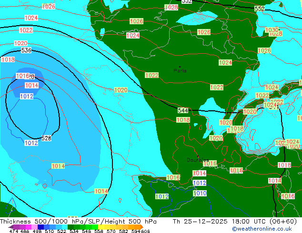Image resolution: width=302 pixels, height=233 pixels.
Task: Select the 1016 label beside Dourbies
Action: pyautogui.click(x=210, y=164)
